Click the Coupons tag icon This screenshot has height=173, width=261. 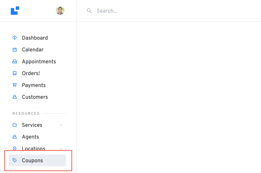pos(15,161)
